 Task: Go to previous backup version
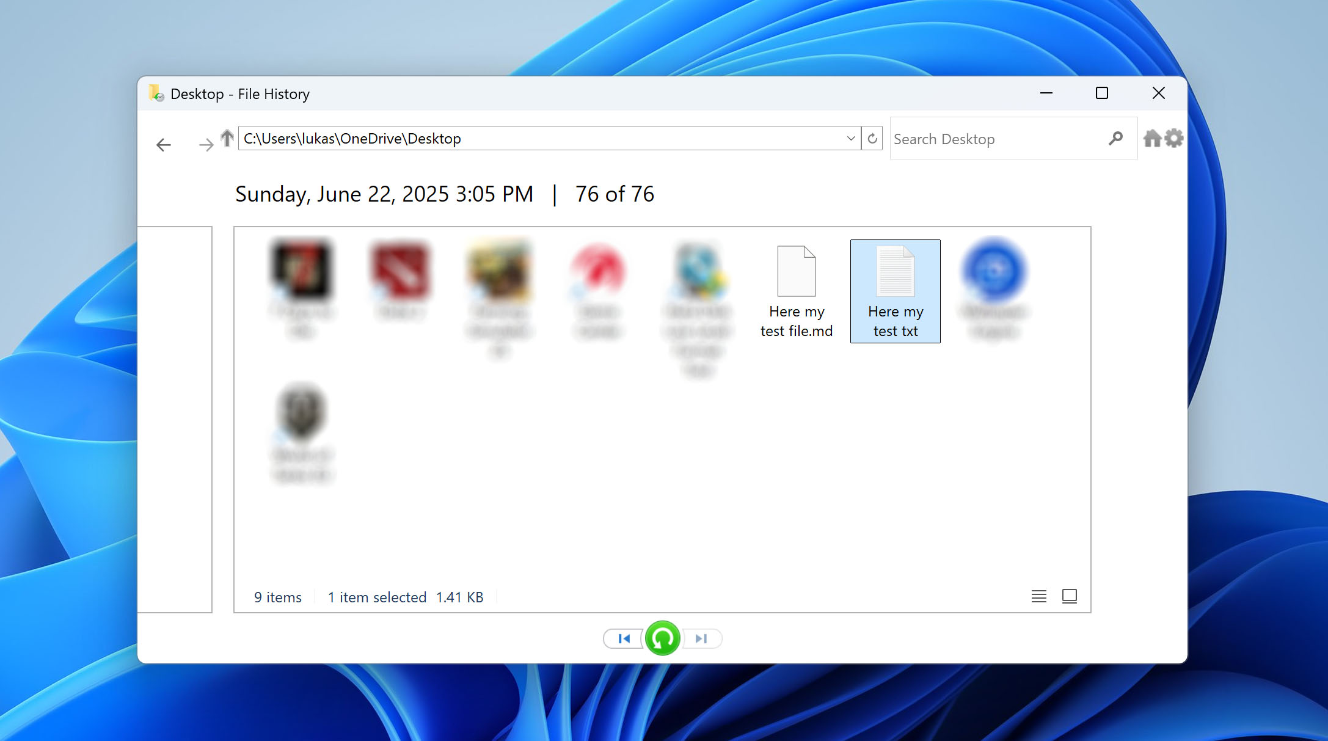pos(623,638)
